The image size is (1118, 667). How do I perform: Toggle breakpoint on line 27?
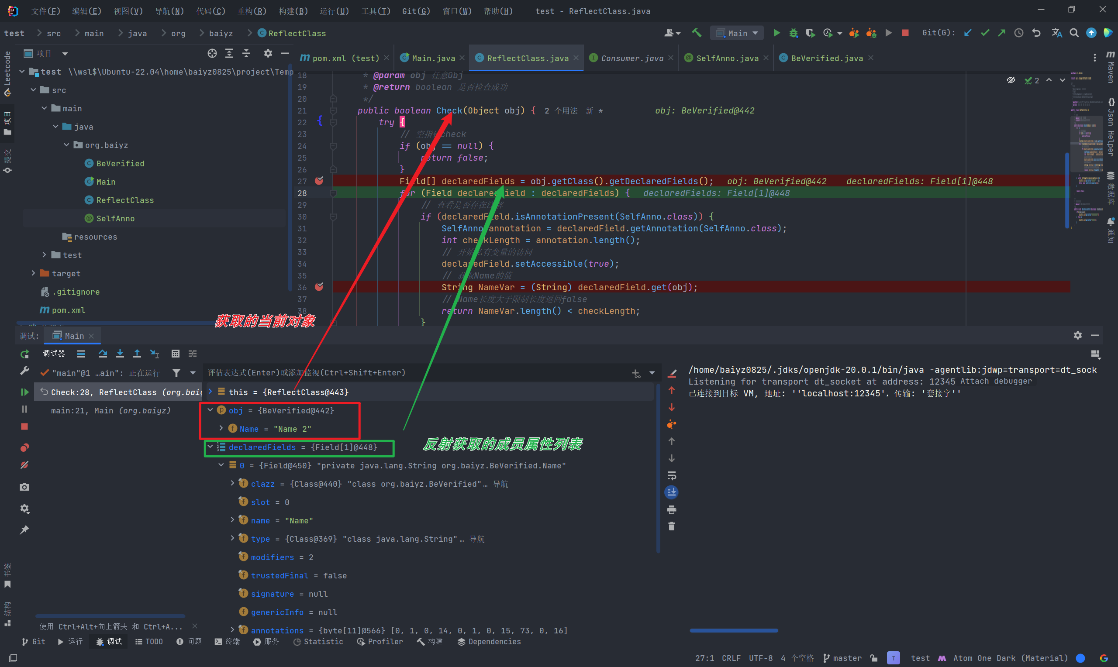click(319, 181)
